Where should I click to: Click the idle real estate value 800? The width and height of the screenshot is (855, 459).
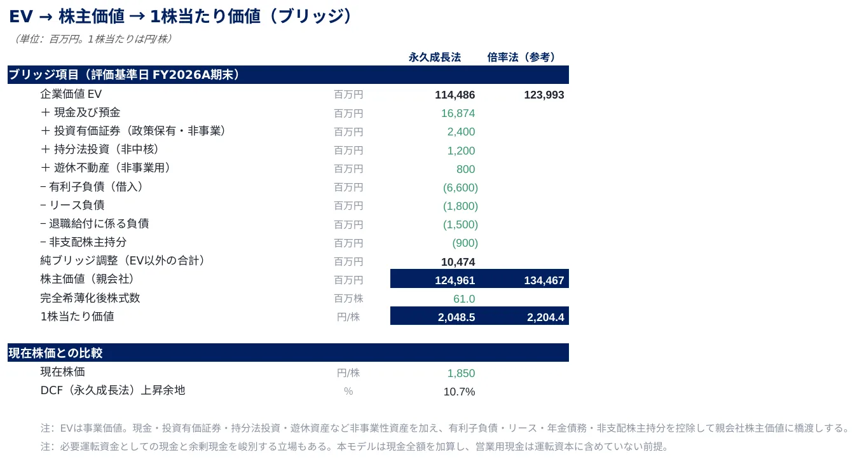point(466,170)
